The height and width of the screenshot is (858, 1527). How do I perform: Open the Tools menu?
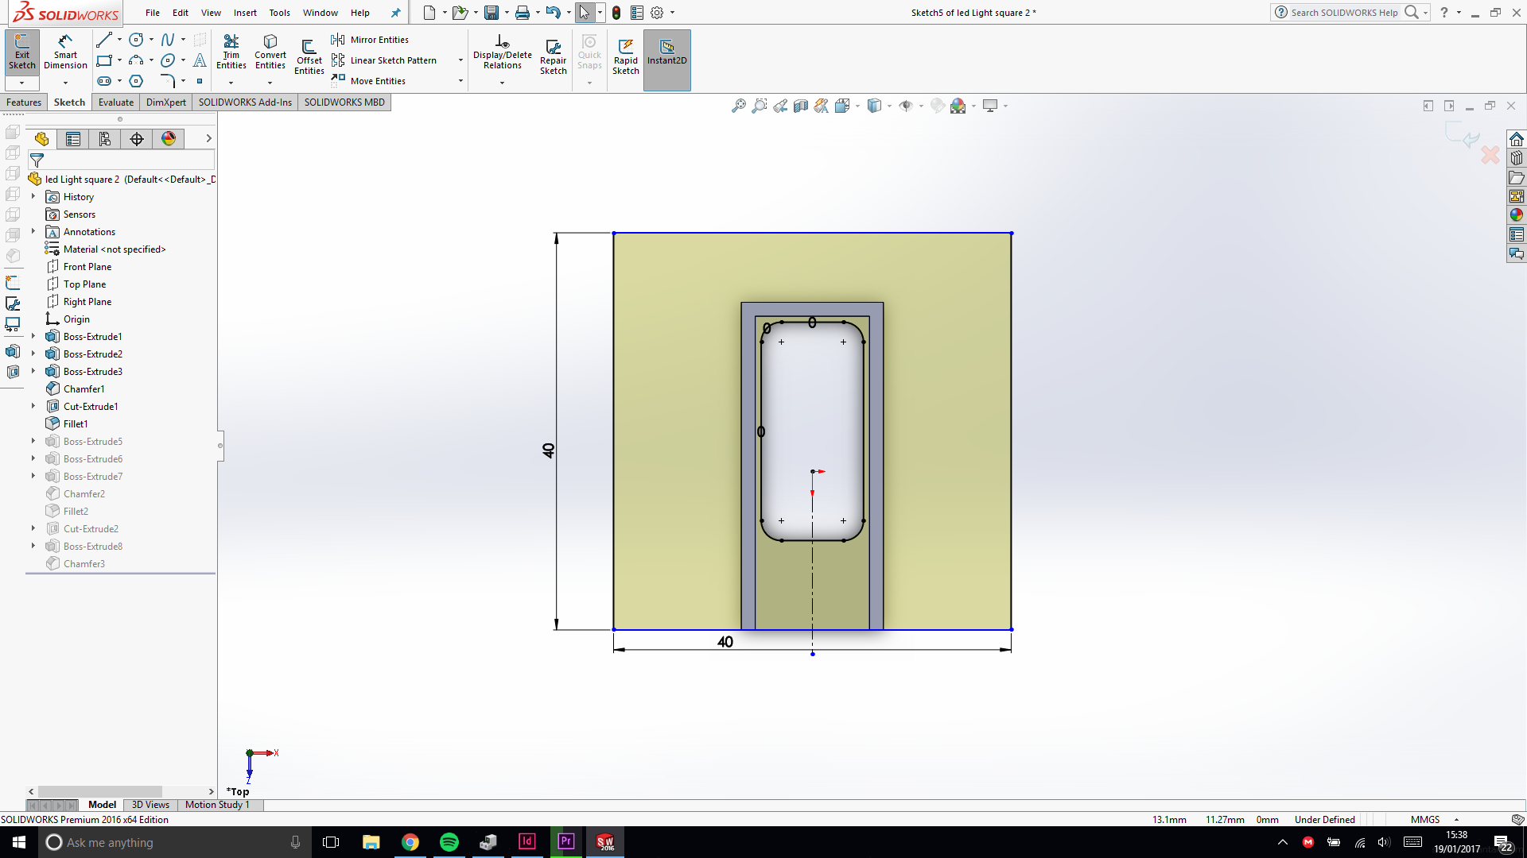coord(279,13)
